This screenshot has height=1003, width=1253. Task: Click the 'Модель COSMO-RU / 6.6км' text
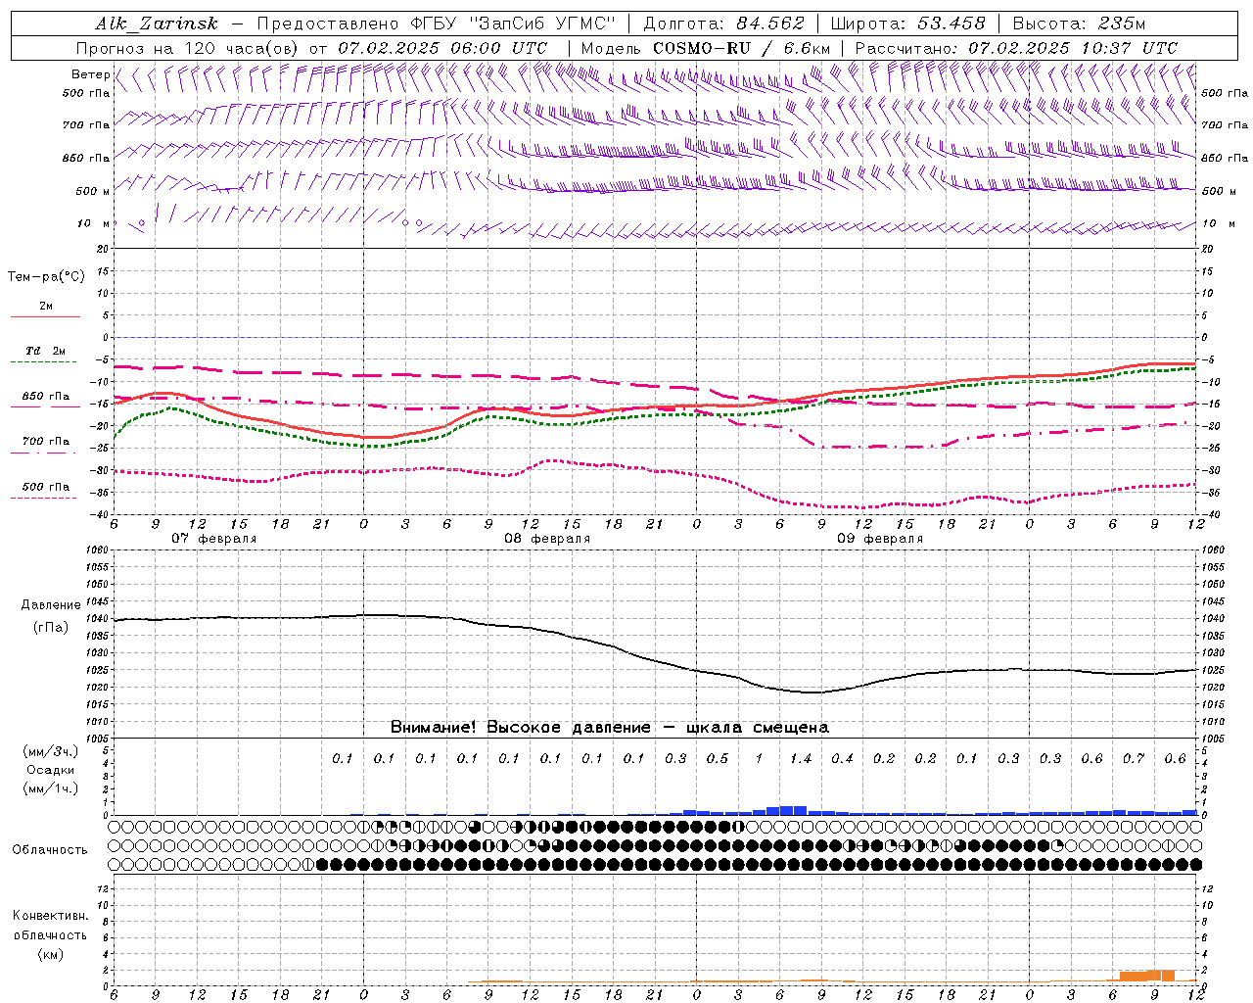click(705, 48)
